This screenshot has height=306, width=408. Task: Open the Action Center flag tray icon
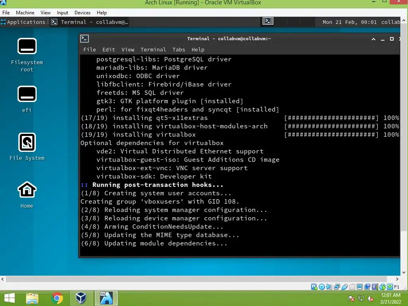click(x=351, y=298)
